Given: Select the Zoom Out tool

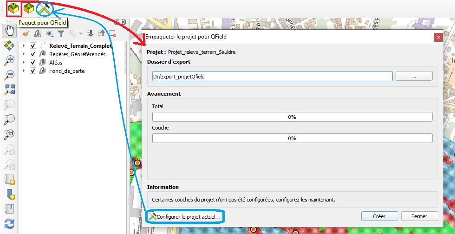Looking at the screenshot, I should tap(9, 75).
